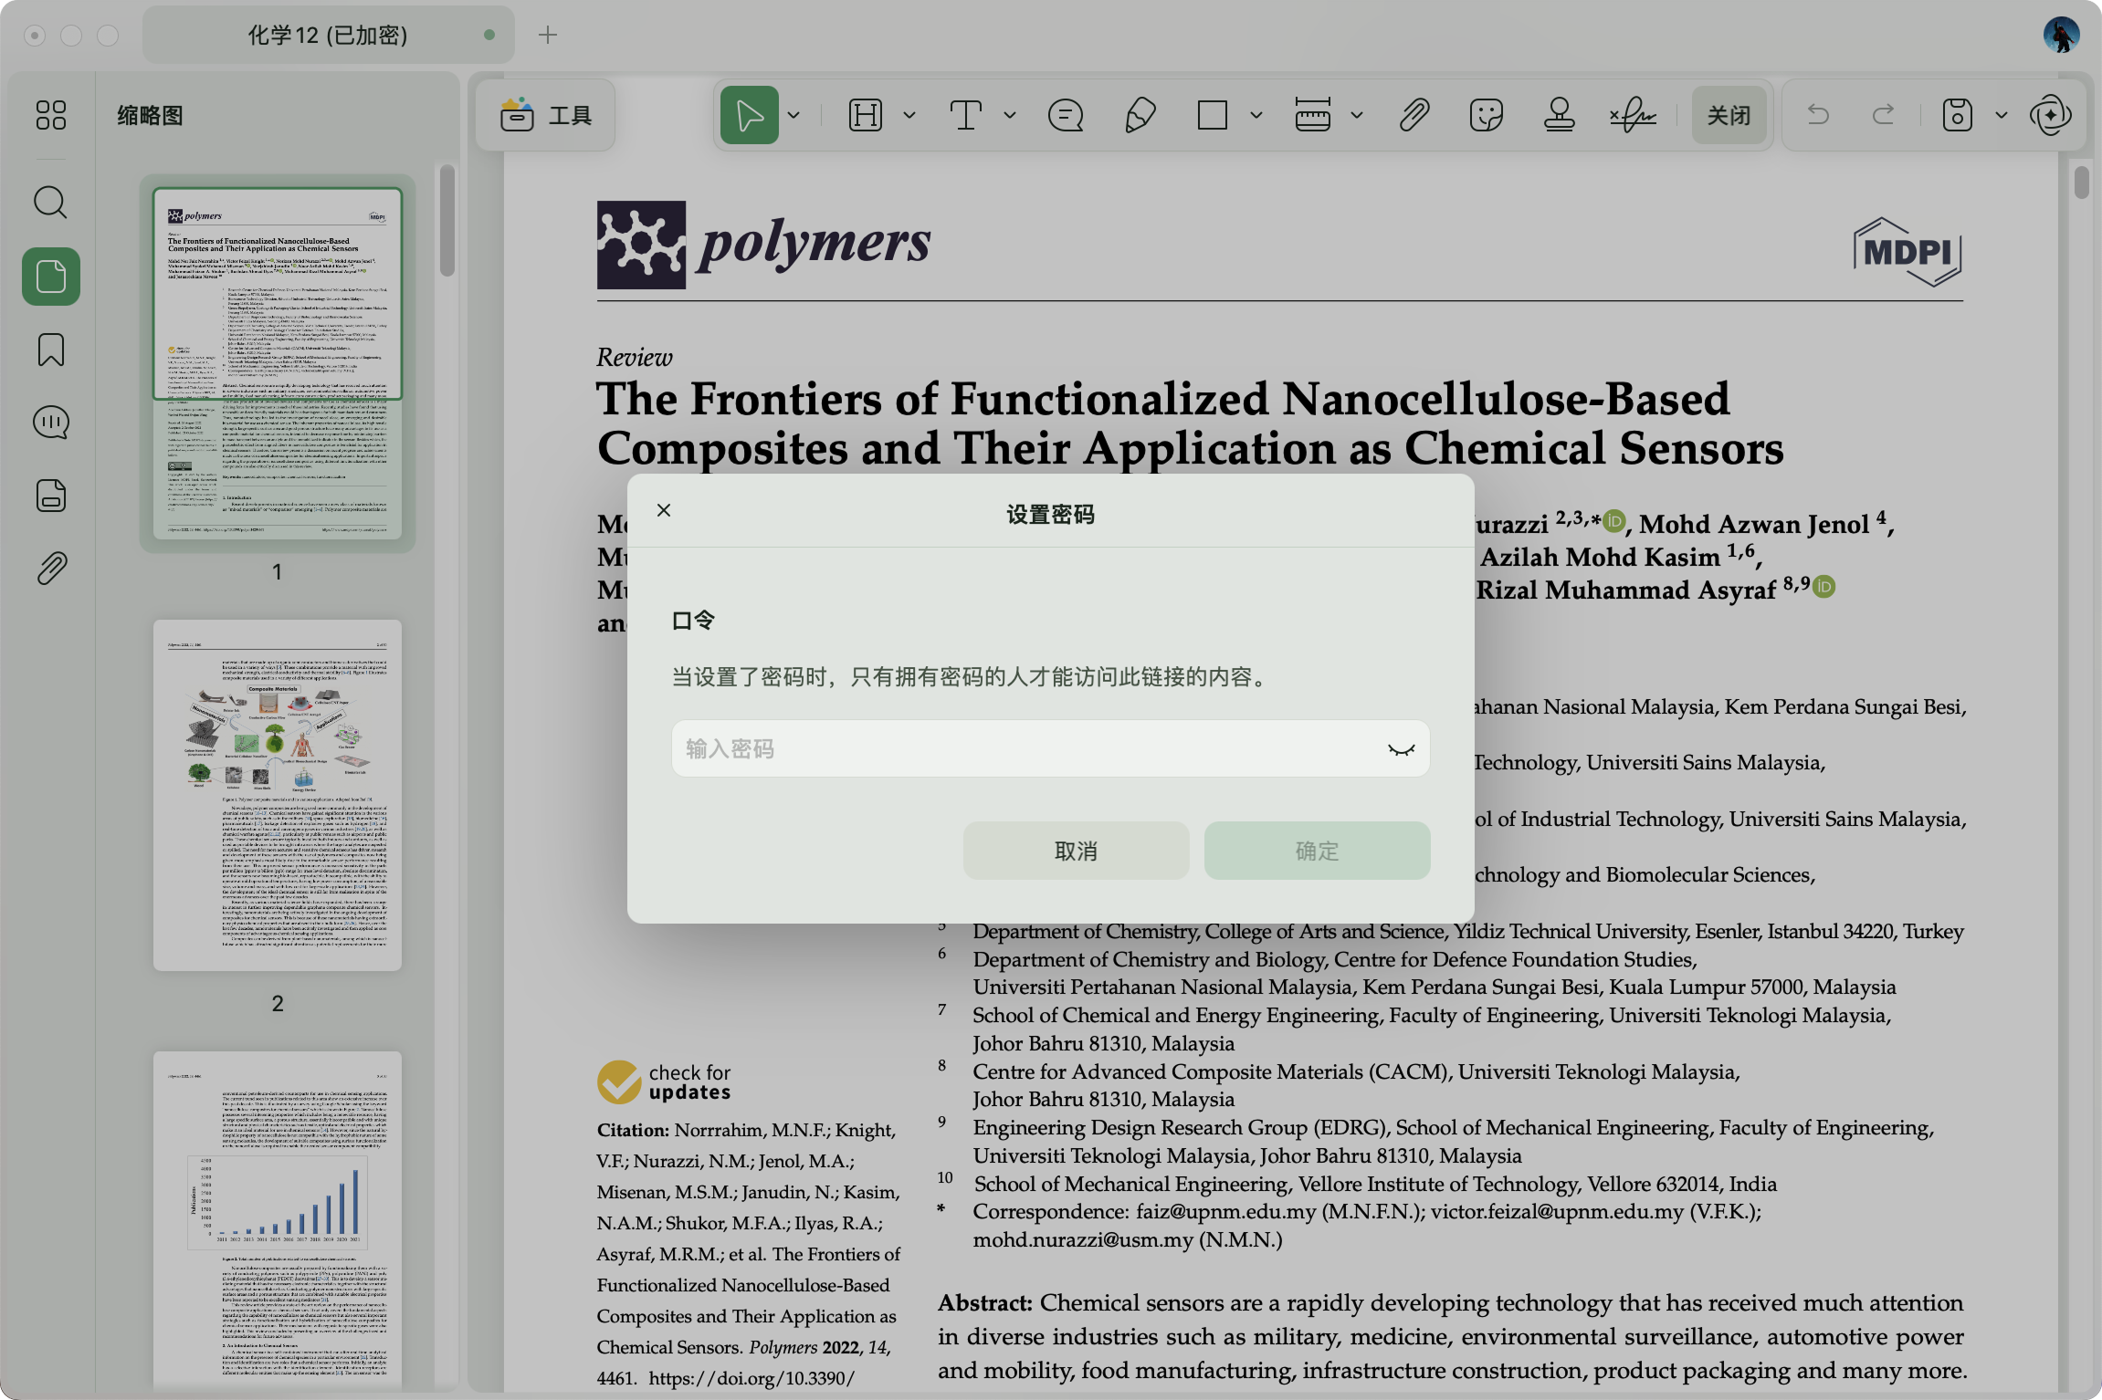Expand the shape rectangle dropdown arrow
The width and height of the screenshot is (2102, 1400).
[x=1256, y=116]
